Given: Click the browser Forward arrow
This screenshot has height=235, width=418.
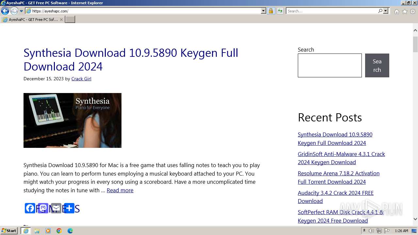Looking at the screenshot, I should 14,11.
